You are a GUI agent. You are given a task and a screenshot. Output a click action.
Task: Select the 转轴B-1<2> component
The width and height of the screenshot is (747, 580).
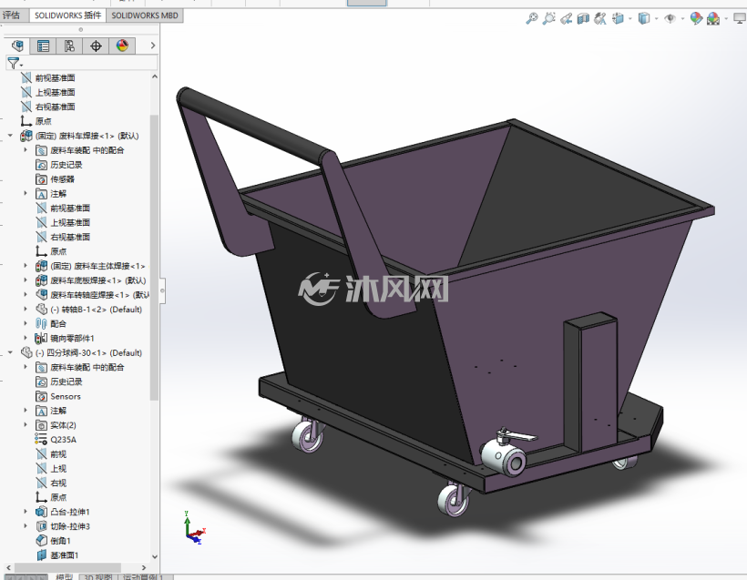(x=89, y=310)
